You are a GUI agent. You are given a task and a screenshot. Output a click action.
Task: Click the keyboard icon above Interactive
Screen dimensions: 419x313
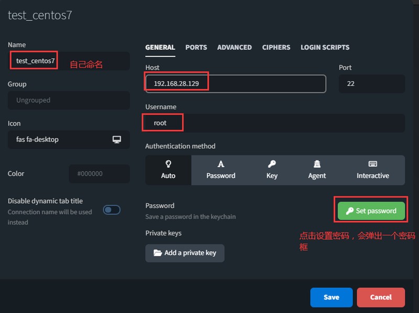click(x=373, y=164)
